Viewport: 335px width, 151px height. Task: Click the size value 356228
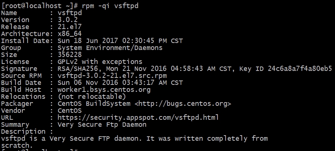coord(70,55)
